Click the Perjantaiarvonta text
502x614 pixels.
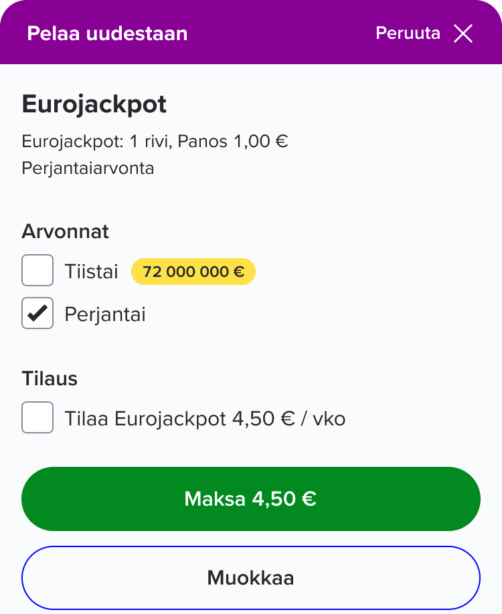[88, 168]
